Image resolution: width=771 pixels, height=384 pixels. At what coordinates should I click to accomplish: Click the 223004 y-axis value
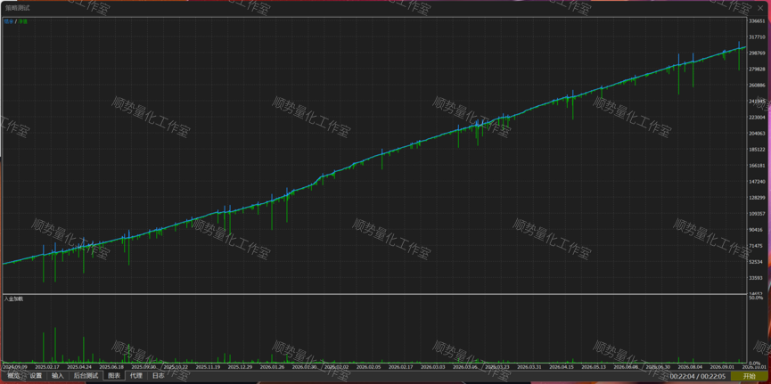(x=757, y=118)
